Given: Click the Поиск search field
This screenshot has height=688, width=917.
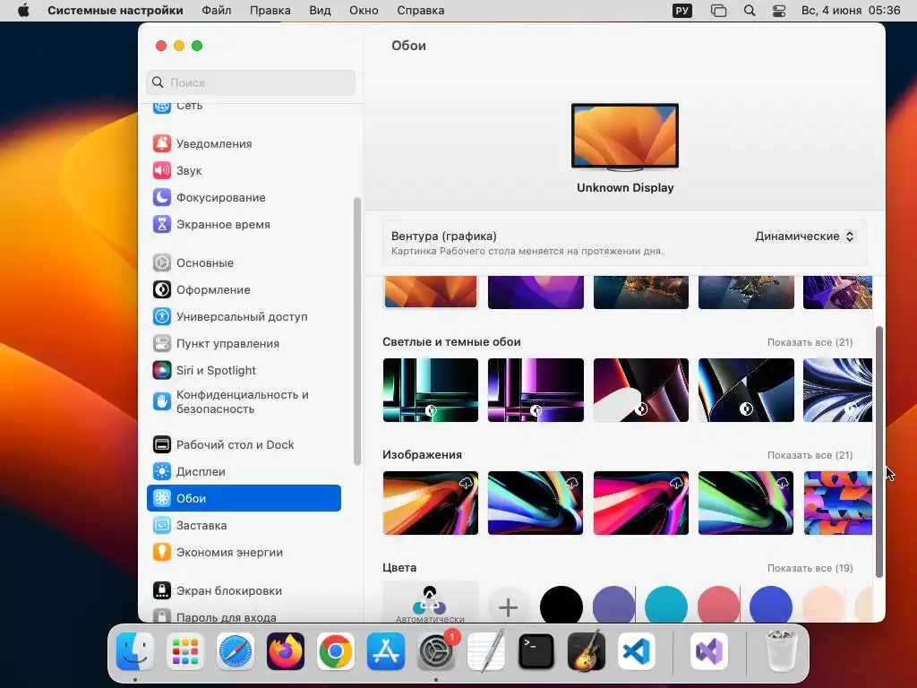Looking at the screenshot, I should click(x=251, y=82).
